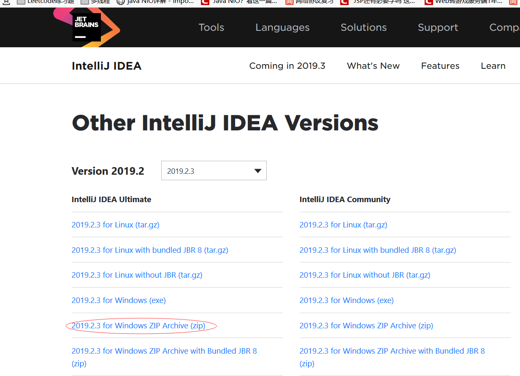This screenshot has width=520, height=376.
Task: Go to IntelliJ IDEA product home
Action: 106,66
